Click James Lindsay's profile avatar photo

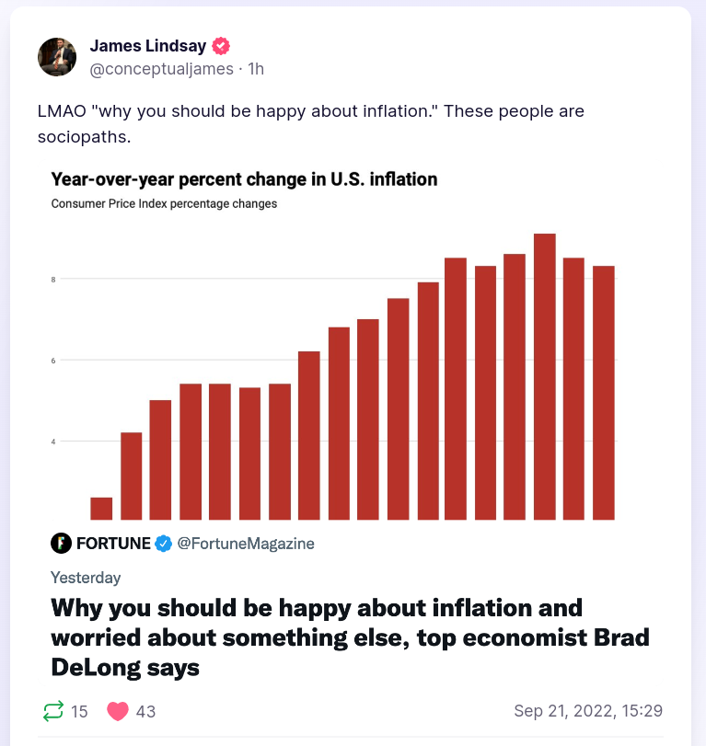pyautogui.click(x=57, y=57)
